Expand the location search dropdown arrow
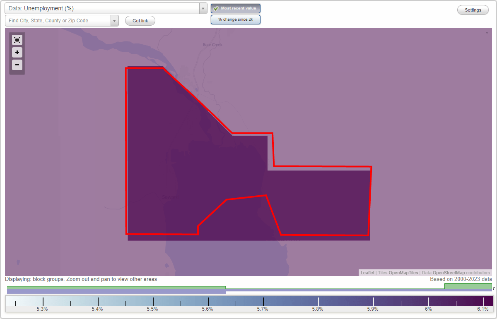 [x=114, y=21]
